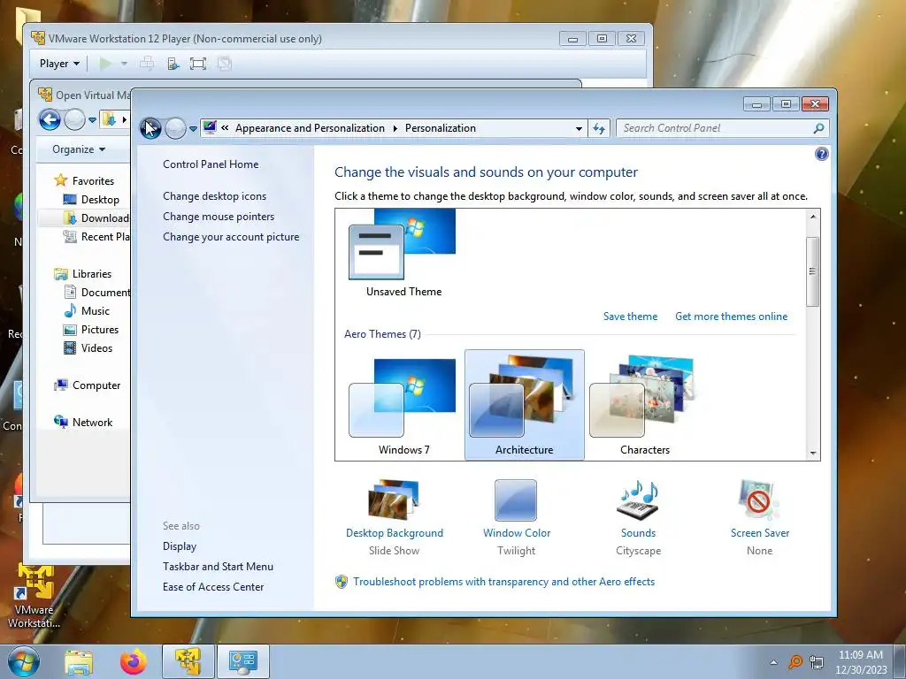Select the Characters theme
Screen dimensions: 906x679
644,405
